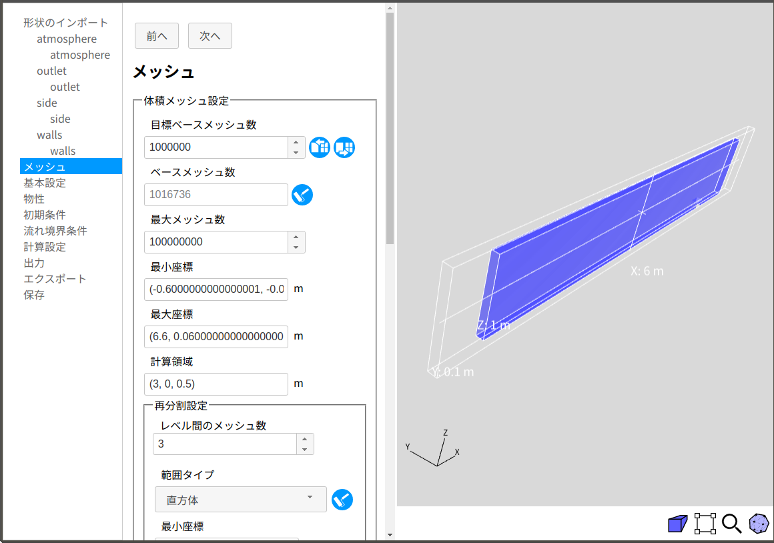Click the 最大メッシュ数 input field
The image size is (774, 543).
pyautogui.click(x=216, y=242)
